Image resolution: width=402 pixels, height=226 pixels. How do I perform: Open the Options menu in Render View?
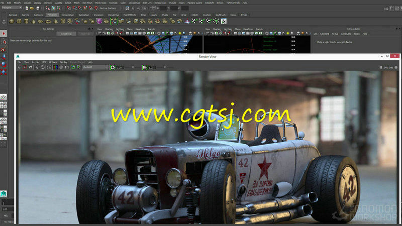(53, 62)
